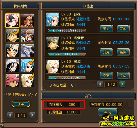Select the white-hat Robin portrait
This screenshot has width=137, height=128.
(x=12, y=65)
